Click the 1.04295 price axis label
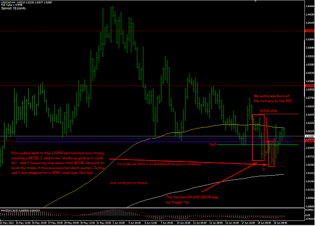The image size is (315, 226). coord(310,15)
